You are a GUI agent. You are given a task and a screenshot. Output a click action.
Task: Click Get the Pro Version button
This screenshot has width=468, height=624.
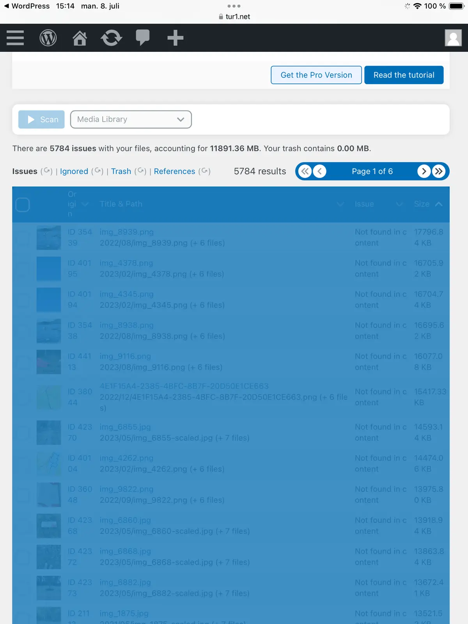[x=316, y=75]
